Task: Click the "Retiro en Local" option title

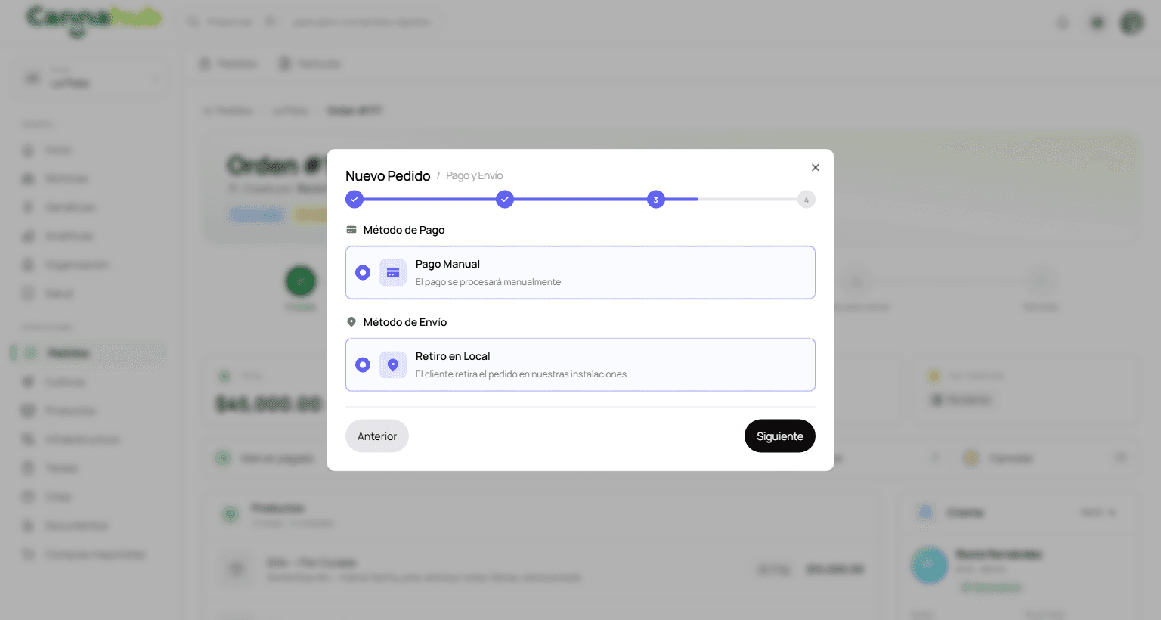Action: pyautogui.click(x=453, y=356)
